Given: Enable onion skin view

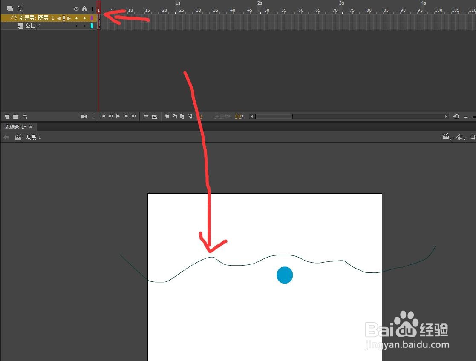Looking at the screenshot, I should pyautogui.click(x=167, y=116).
